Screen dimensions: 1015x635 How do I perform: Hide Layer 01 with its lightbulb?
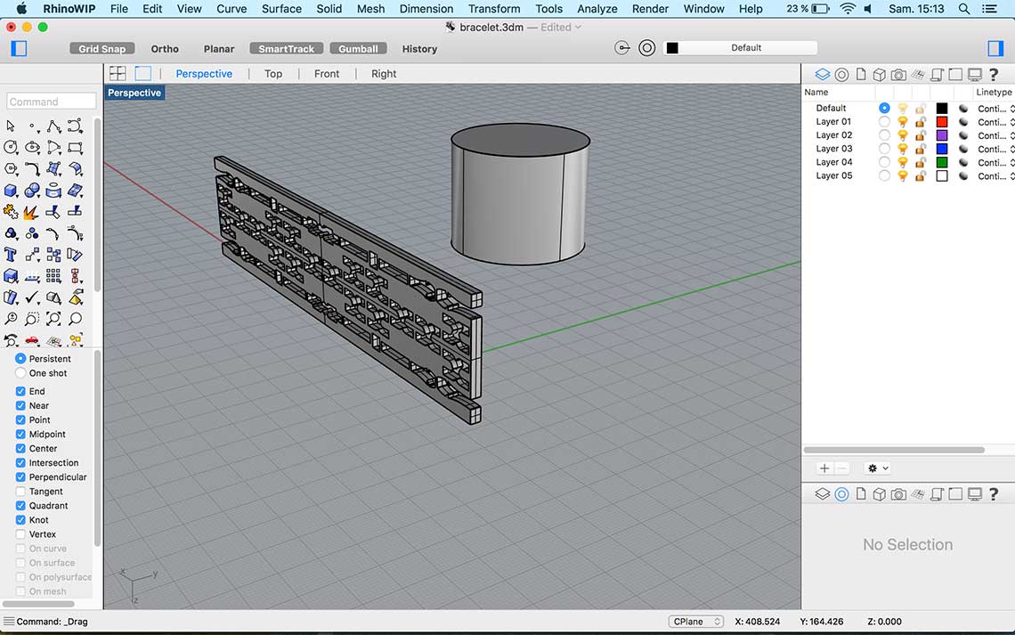[902, 122]
